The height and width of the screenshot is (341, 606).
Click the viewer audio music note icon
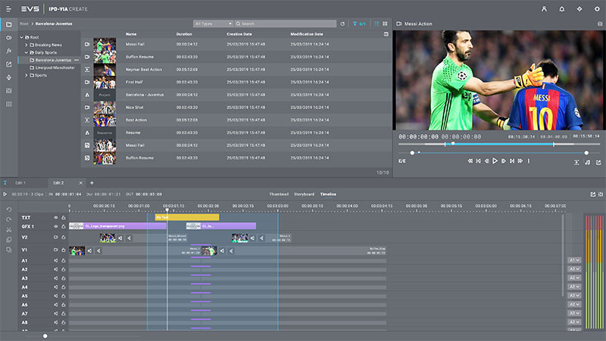pyautogui.click(x=588, y=162)
